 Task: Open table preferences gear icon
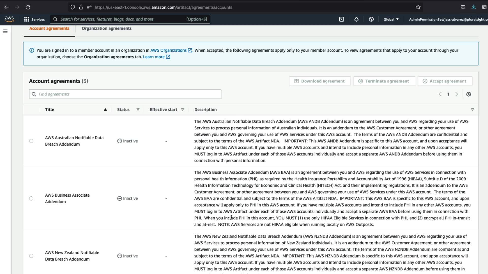click(x=468, y=94)
